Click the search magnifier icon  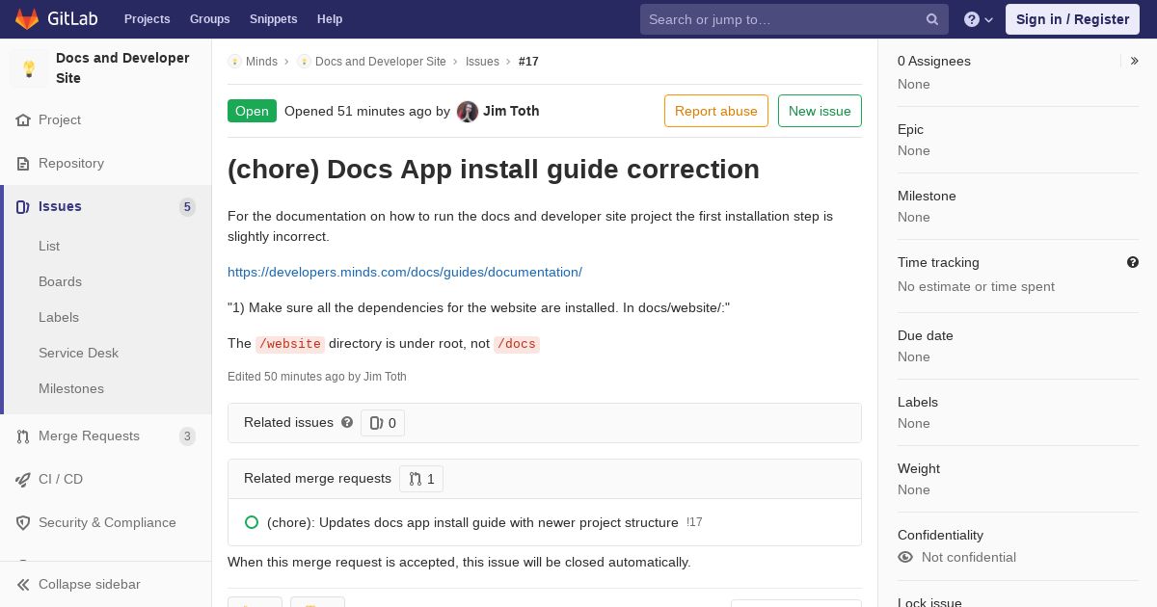coord(932,19)
